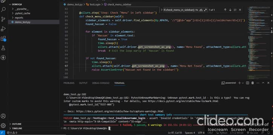Toggle Use Regular Expression in find
Image resolution: width=273 pixels, height=135 pixels.
point(205,10)
